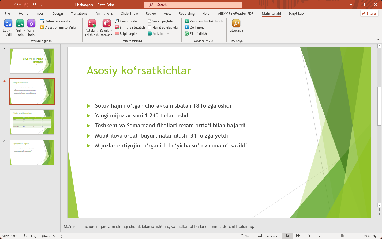Image resolution: width=382 pixels, height=239 pixels.
Task: Toggle Yozish paytida checkbox
Action: pyautogui.click(x=149, y=21)
